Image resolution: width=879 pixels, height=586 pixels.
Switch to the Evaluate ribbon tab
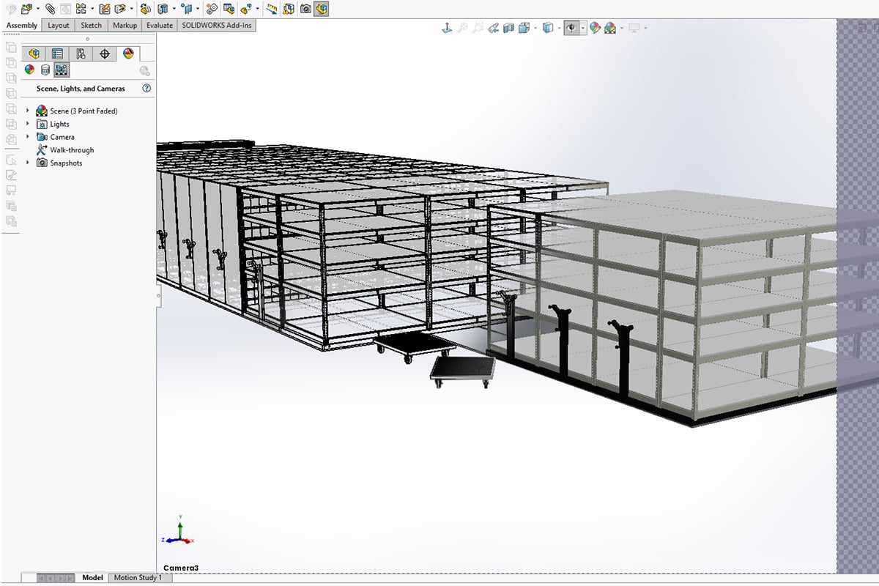coord(160,25)
